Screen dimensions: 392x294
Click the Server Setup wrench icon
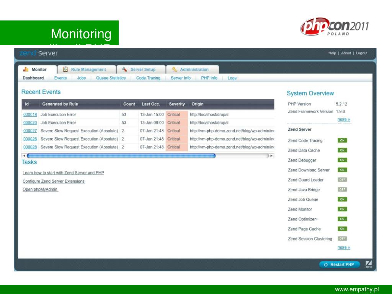[124, 69]
